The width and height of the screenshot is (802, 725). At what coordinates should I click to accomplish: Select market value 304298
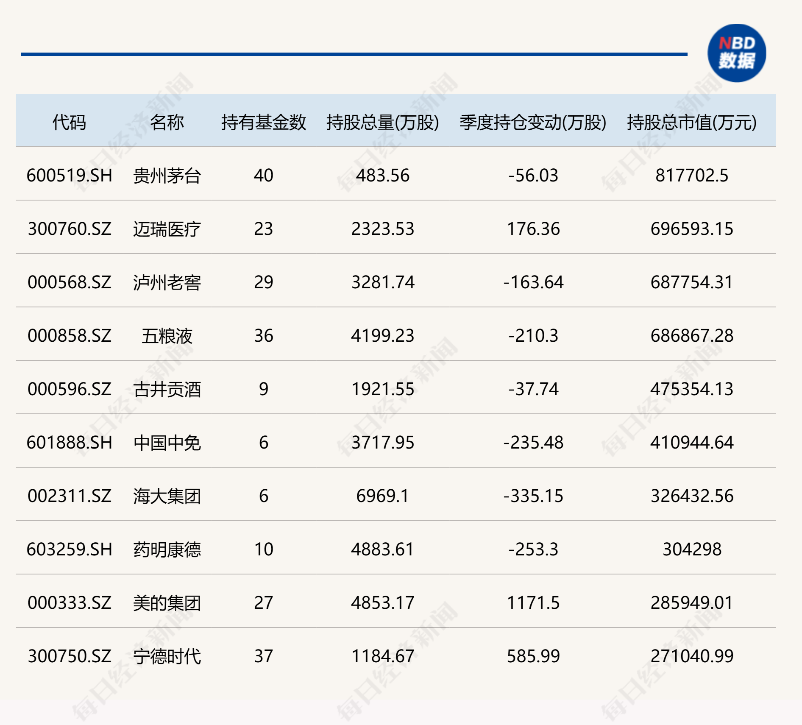pyautogui.click(x=692, y=549)
